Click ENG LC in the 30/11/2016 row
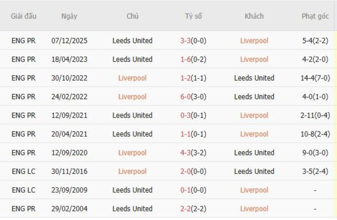Image resolution: width=337 pixels, height=220 pixels. (24, 171)
